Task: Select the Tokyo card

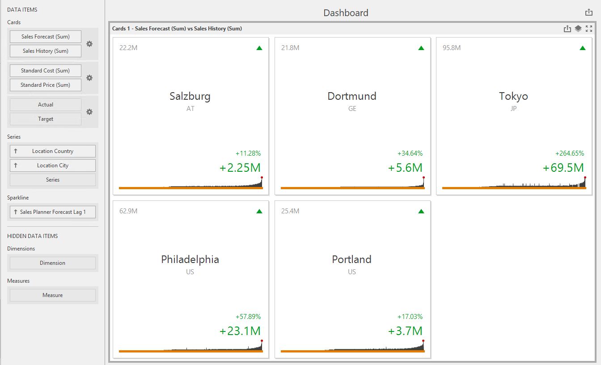Action: (514, 116)
